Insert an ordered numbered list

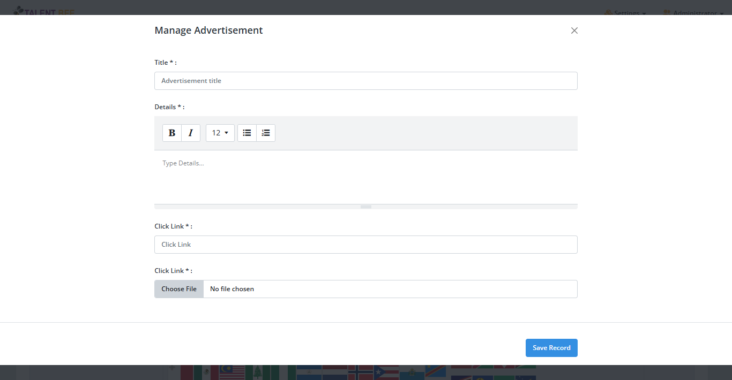pyautogui.click(x=266, y=133)
